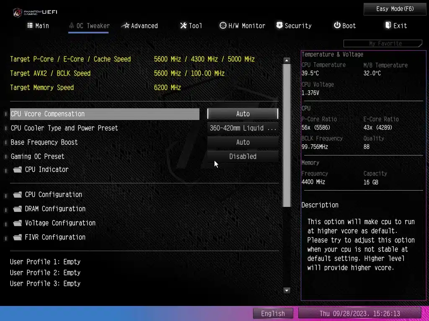The image size is (429, 321).
Task: Switch to Easy Mode (F6)
Action: pos(395,9)
